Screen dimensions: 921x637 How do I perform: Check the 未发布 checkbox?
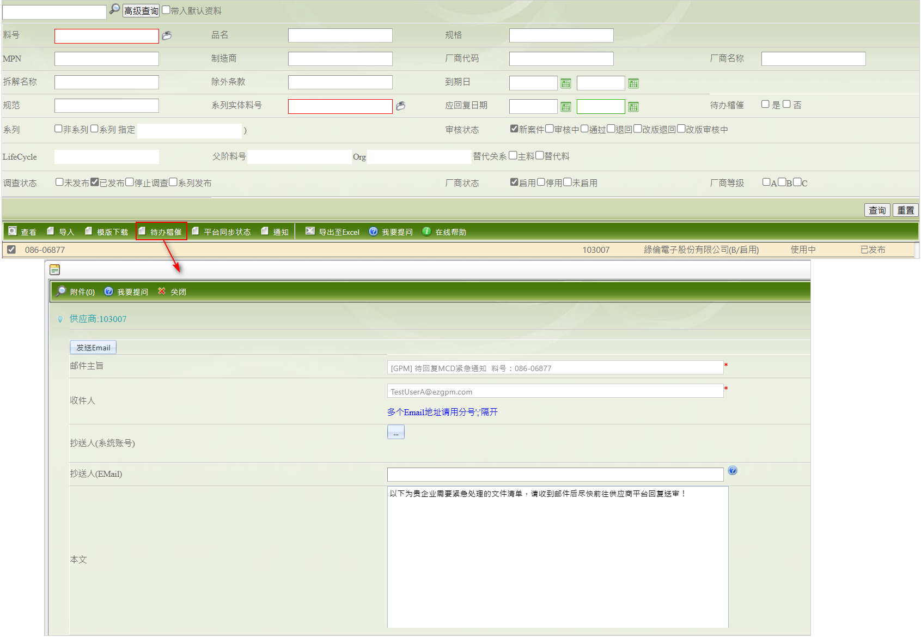pos(59,182)
